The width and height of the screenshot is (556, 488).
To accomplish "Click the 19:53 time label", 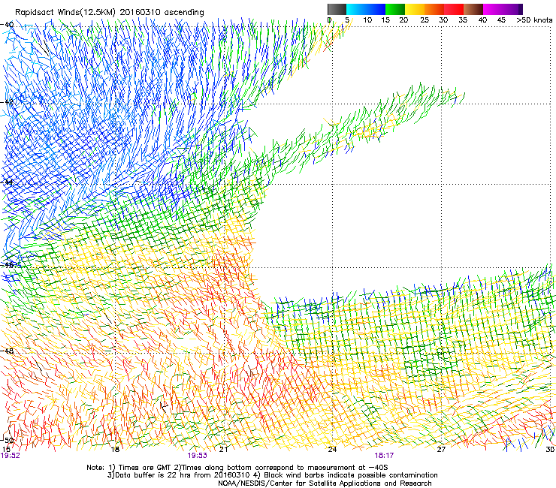I will coord(197,456).
